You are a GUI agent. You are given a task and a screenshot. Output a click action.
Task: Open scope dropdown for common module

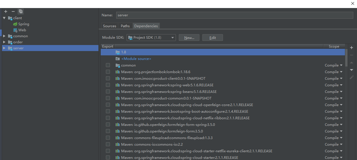click(334, 65)
